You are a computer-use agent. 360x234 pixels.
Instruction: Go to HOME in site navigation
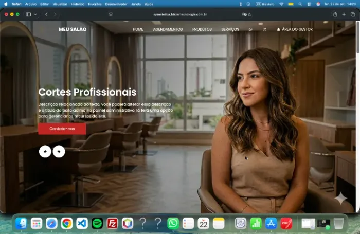138,29
